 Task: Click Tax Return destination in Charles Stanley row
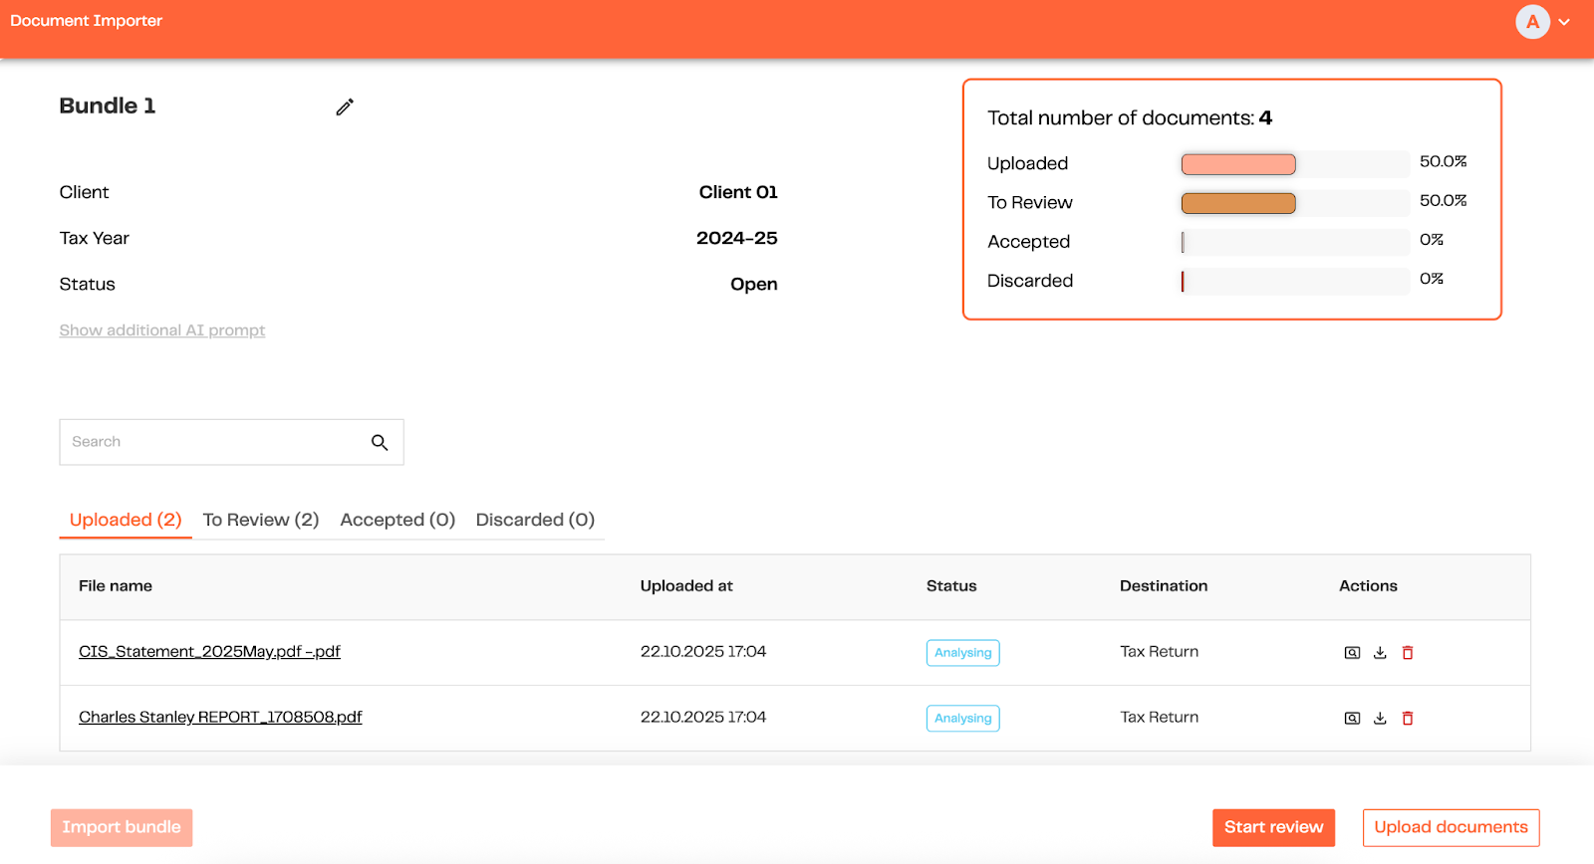point(1160,718)
